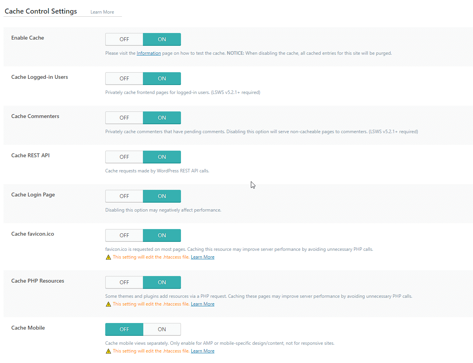Image resolution: width=473 pixels, height=363 pixels.
Task: Open Learn More under Cache Mobile
Action: pyautogui.click(x=203, y=351)
